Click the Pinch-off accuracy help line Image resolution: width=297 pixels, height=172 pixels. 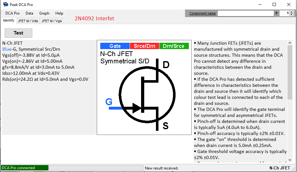point(239,133)
